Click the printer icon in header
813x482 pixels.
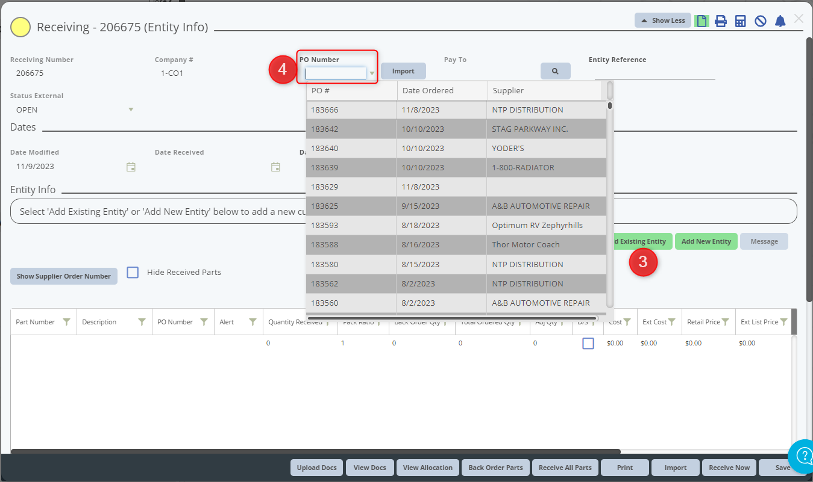click(720, 21)
